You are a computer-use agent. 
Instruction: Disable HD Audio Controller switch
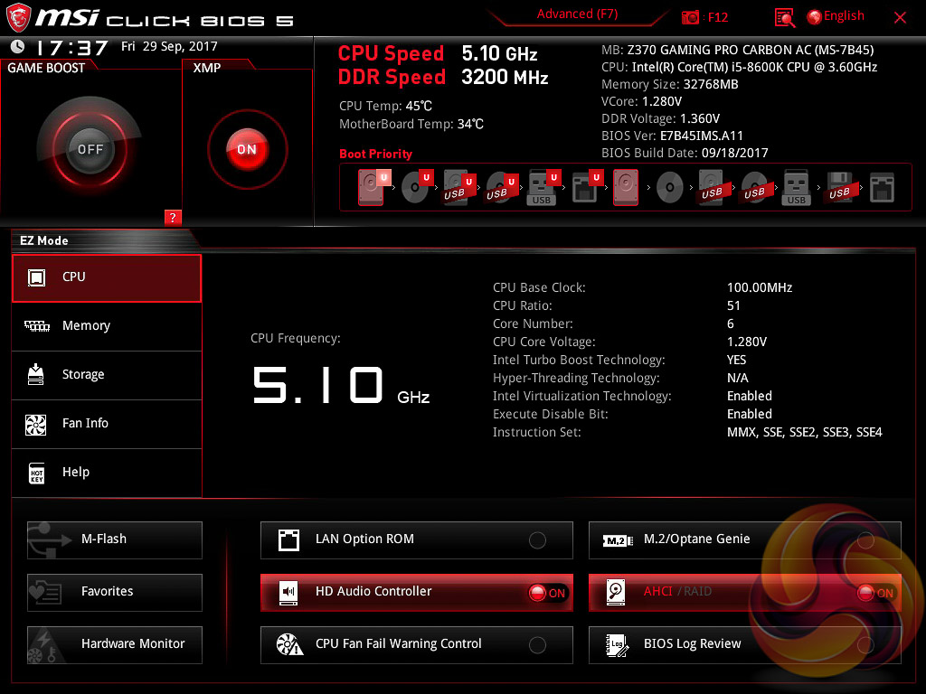pos(547,593)
